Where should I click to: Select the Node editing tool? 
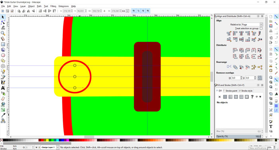(3, 22)
